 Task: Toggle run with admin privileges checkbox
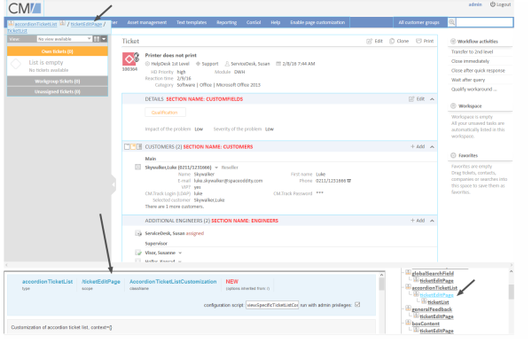357,304
